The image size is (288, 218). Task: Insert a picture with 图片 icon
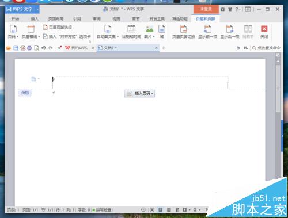pyautogui.click(x=149, y=32)
